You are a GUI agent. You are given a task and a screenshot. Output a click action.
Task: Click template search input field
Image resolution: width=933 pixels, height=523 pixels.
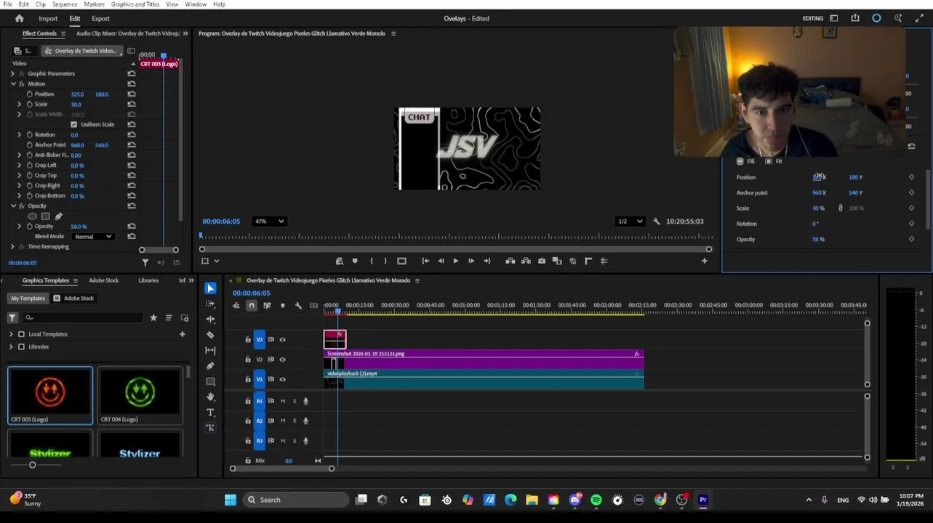click(82, 317)
